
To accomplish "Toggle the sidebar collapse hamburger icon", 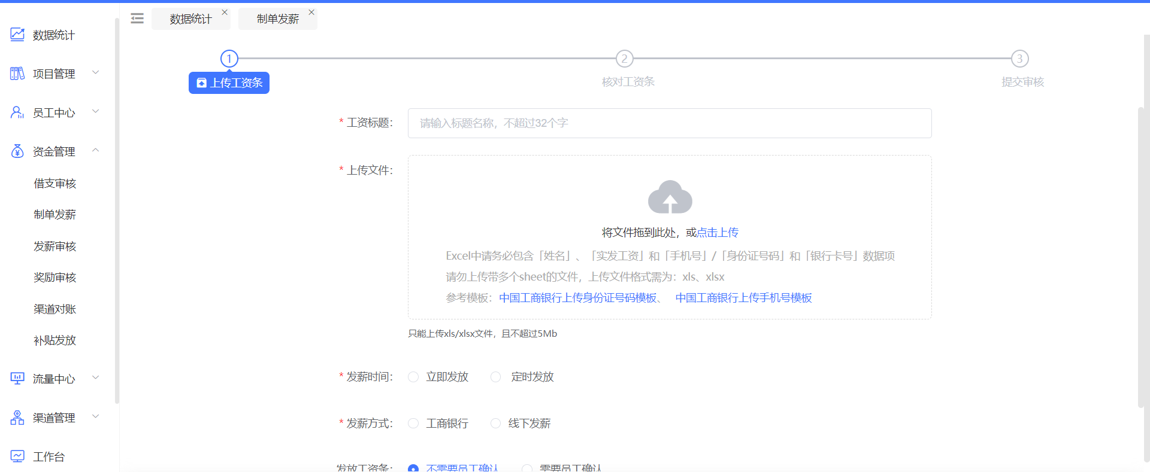I will (x=137, y=19).
